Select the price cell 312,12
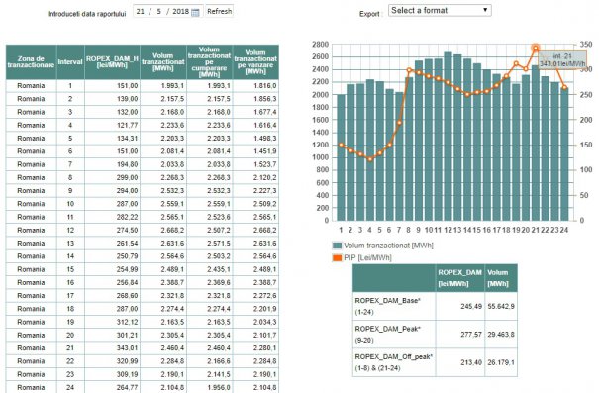Viewport: 599px width, 393px height. pyautogui.click(x=112, y=322)
